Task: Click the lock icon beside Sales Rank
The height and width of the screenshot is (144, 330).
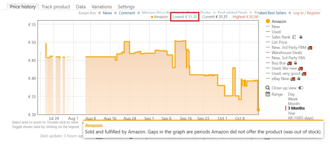Action: pos(301,37)
